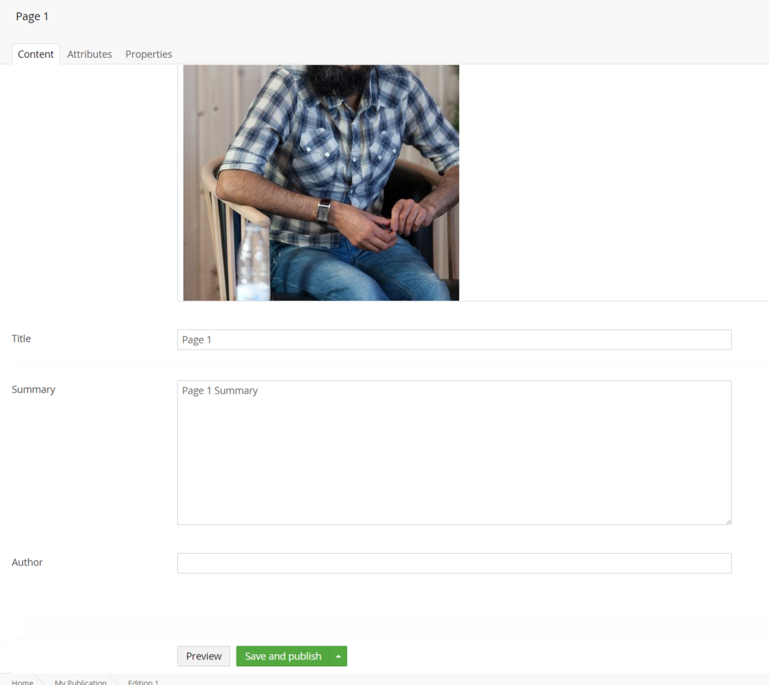
Task: Click the empty Author field
Action: (x=454, y=564)
